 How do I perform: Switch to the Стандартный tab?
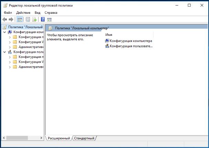tap(84, 138)
